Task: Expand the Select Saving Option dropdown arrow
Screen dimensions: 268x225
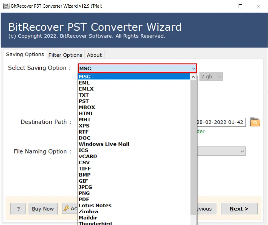Action: click(193, 68)
